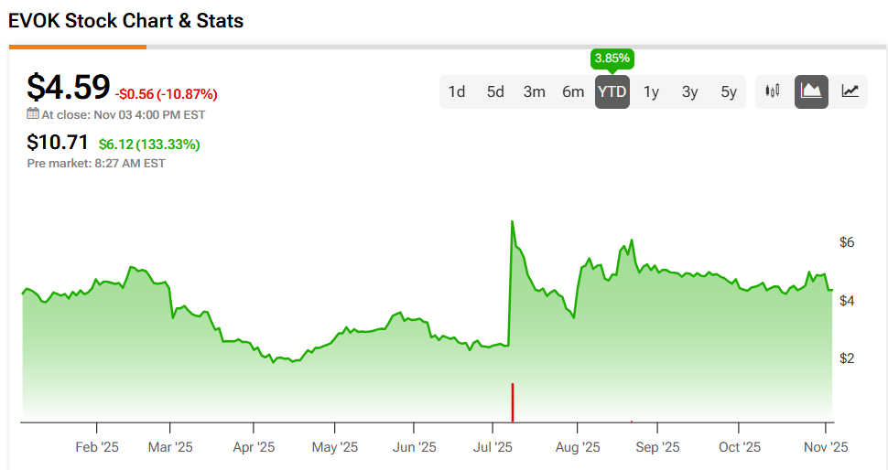Click the $4.59 closing price
The width and height of the screenshot is (888, 470).
(x=69, y=88)
